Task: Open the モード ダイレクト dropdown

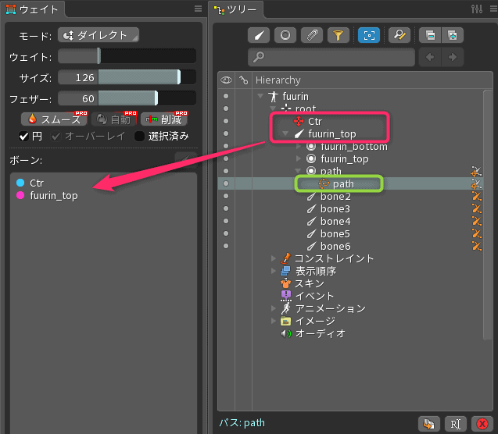Action: 98,35
